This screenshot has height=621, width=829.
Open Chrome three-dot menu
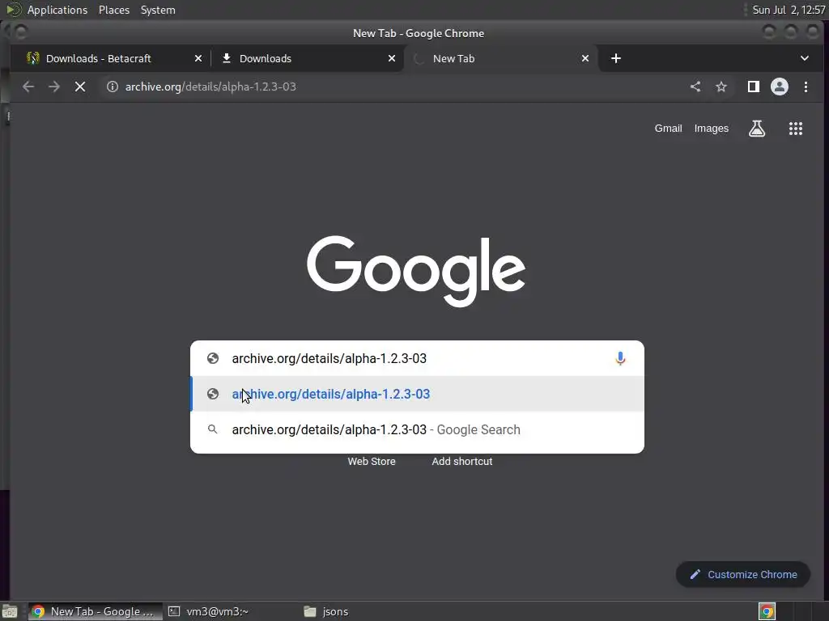point(806,87)
